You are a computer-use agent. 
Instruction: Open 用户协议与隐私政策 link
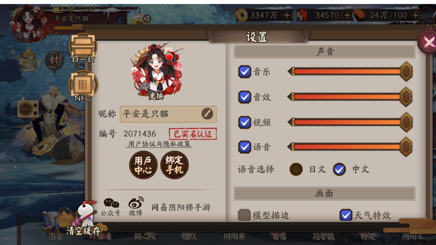pyautogui.click(x=159, y=144)
